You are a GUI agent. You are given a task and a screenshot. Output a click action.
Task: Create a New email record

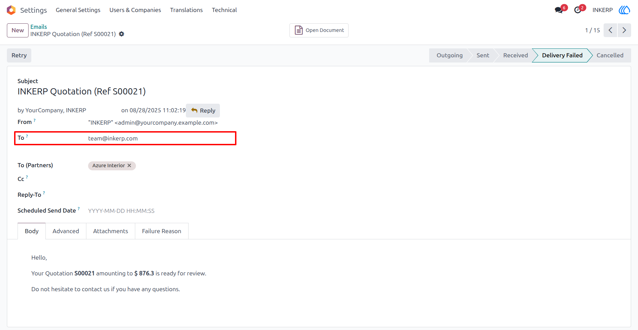[x=18, y=30]
